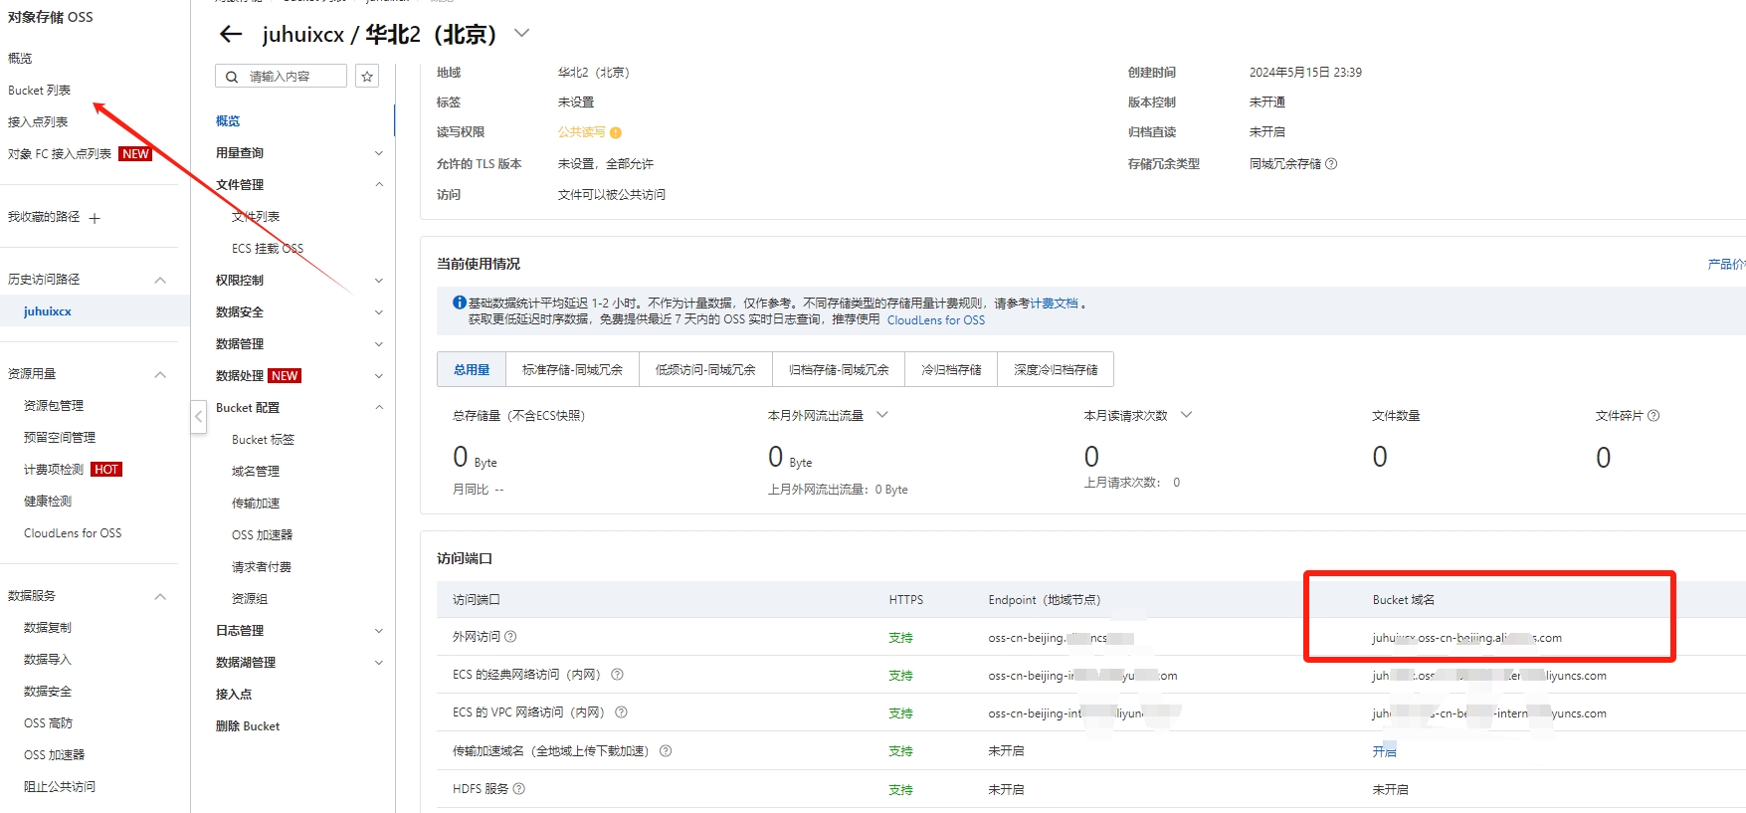The height and width of the screenshot is (813, 1746).
Task: Click the help icon next to 文件碎片
Action: pos(1653,416)
